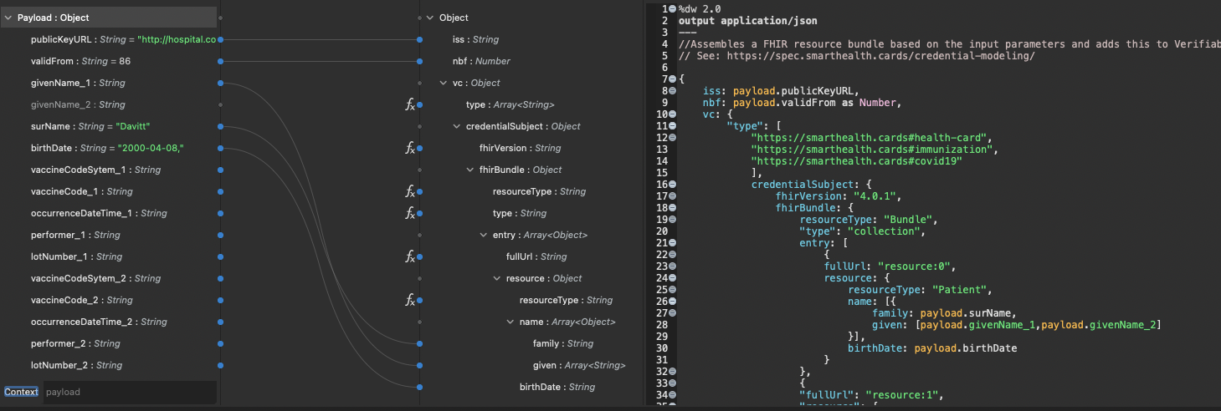Collapse the credentialSubject node
The image size is (1221, 411).
click(457, 126)
